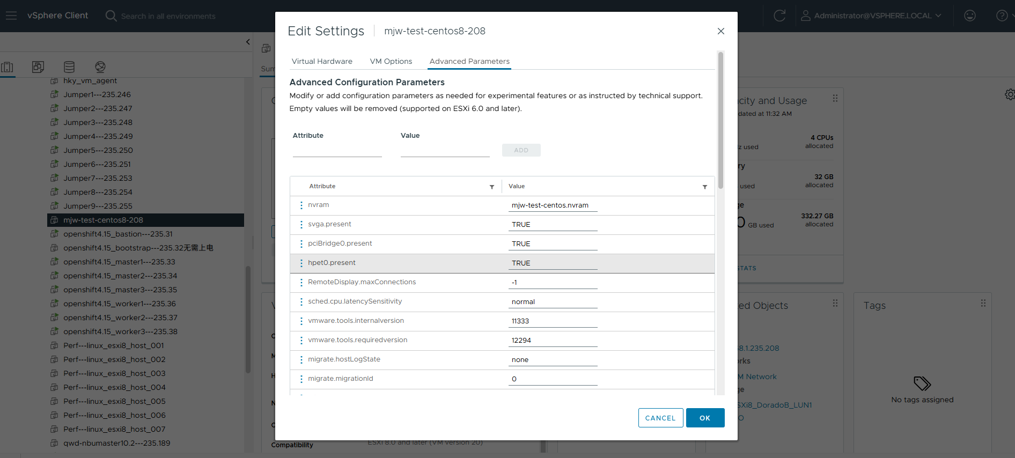Image resolution: width=1015 pixels, height=458 pixels.
Task: Select the Advanced Parameters tab
Action: pos(469,61)
